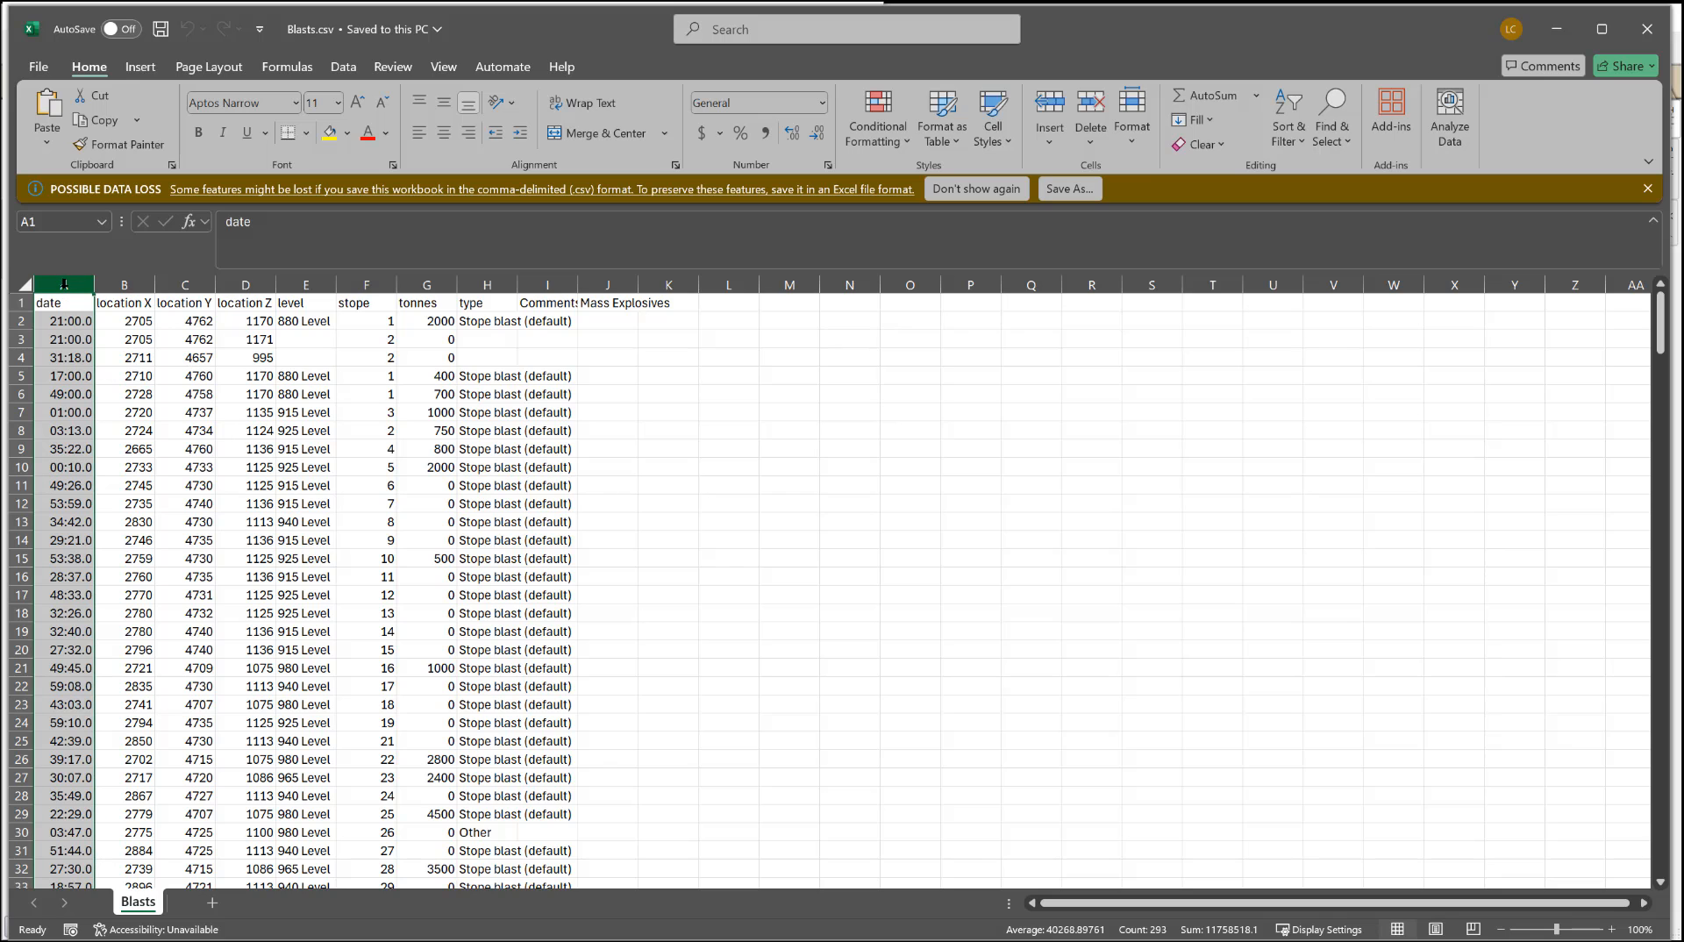Expand Fill dropdown
This screenshot has height=942, width=1684.
[1209, 120]
